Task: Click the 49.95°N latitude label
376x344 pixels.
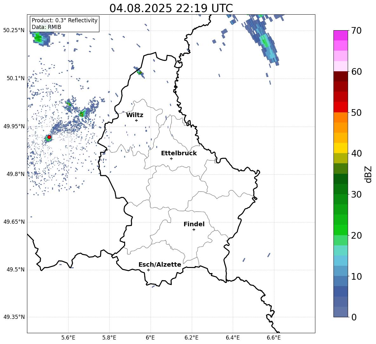Action: [x=14, y=126]
